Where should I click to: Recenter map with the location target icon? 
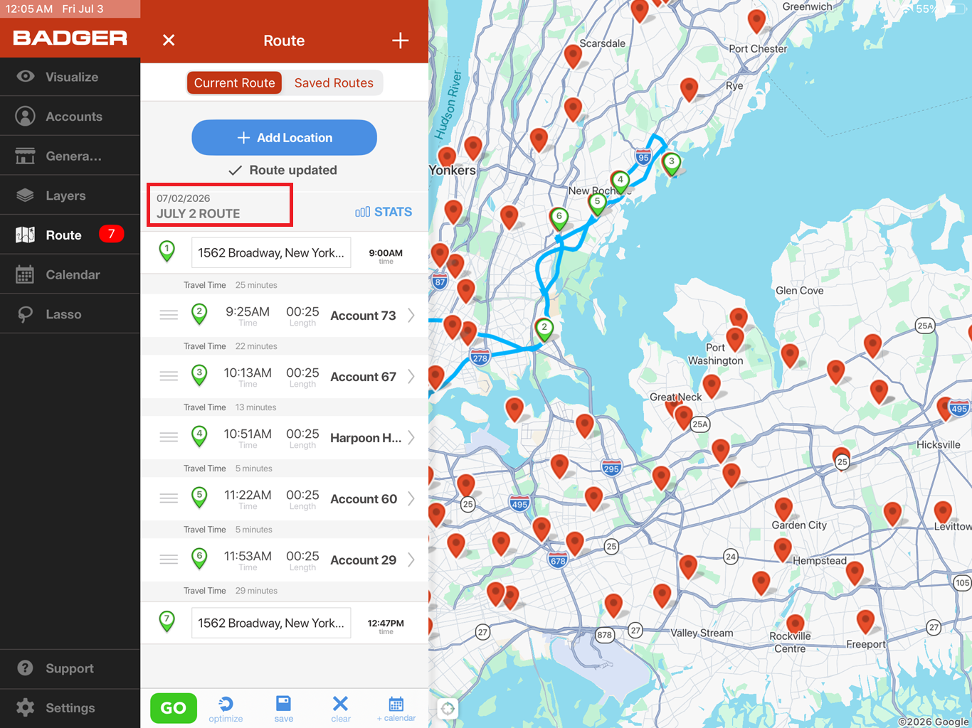click(448, 708)
